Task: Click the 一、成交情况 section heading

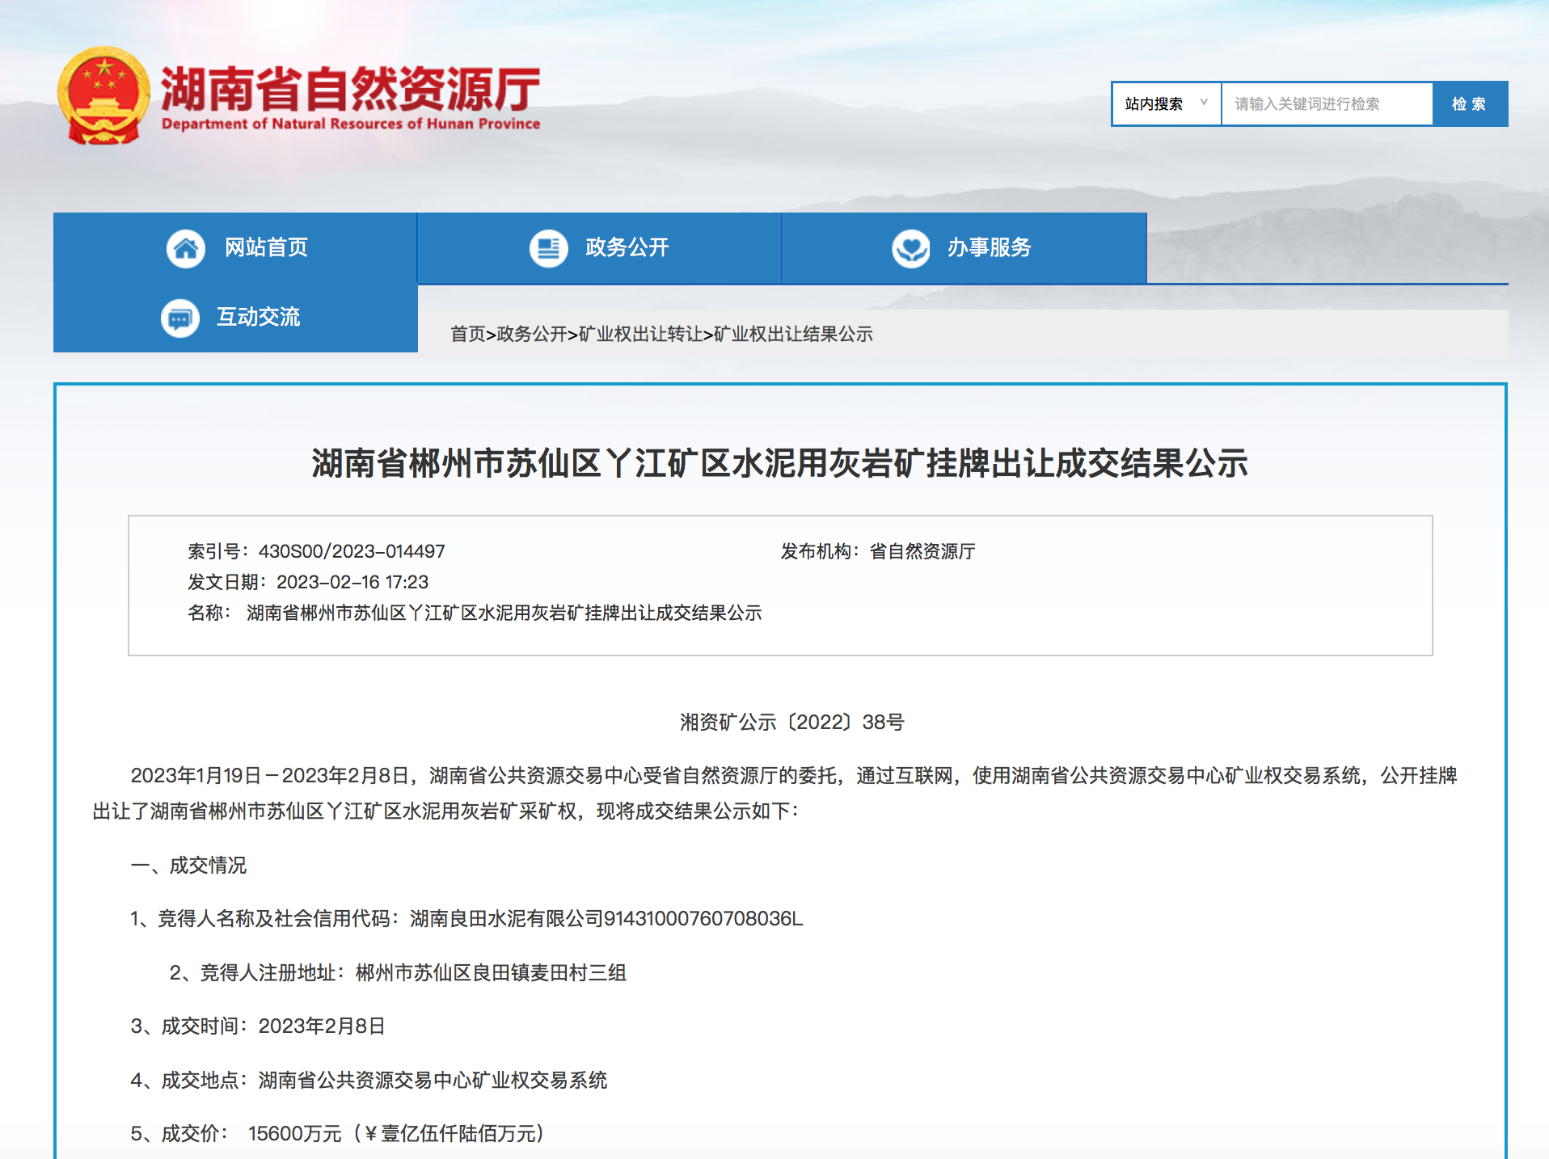Action: coord(188,865)
